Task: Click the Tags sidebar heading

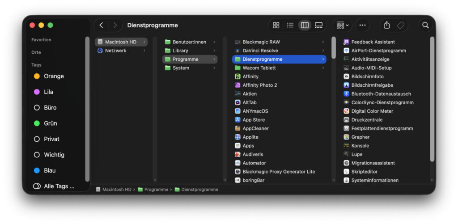Action: [x=36, y=65]
